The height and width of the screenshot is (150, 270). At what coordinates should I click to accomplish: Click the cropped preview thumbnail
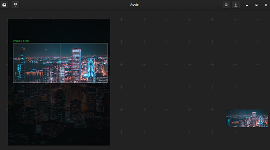coord(247,118)
